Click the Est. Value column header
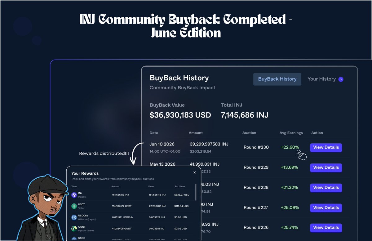 [180, 187]
